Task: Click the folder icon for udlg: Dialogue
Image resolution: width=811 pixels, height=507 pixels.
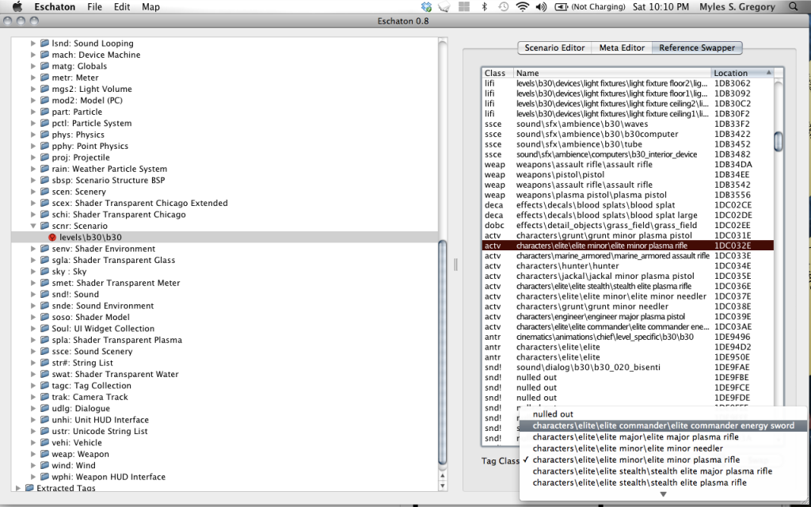Action: (45, 409)
